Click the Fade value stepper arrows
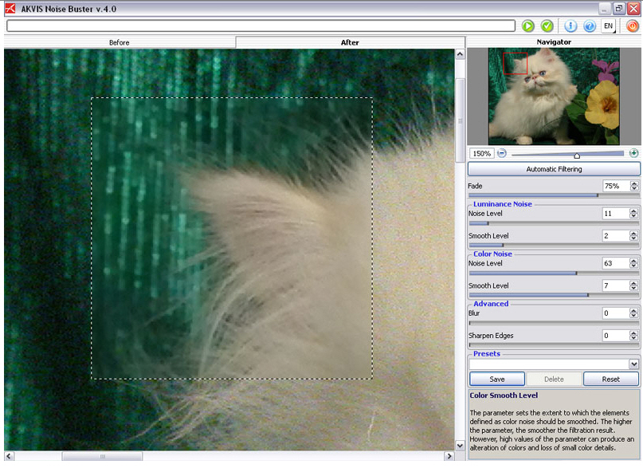This screenshot has width=643, height=468. coord(634,186)
